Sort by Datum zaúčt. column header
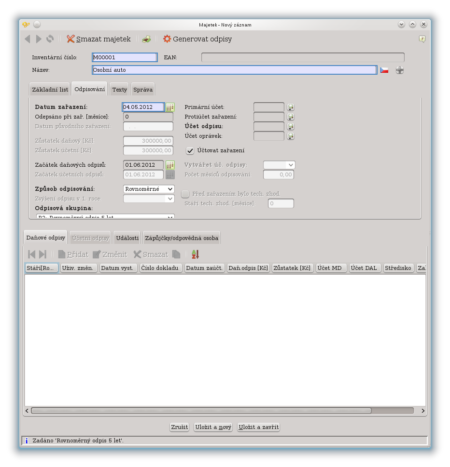The width and height of the screenshot is (450, 467). coord(204,268)
